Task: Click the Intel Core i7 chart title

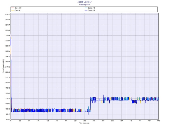Action: [84, 2]
